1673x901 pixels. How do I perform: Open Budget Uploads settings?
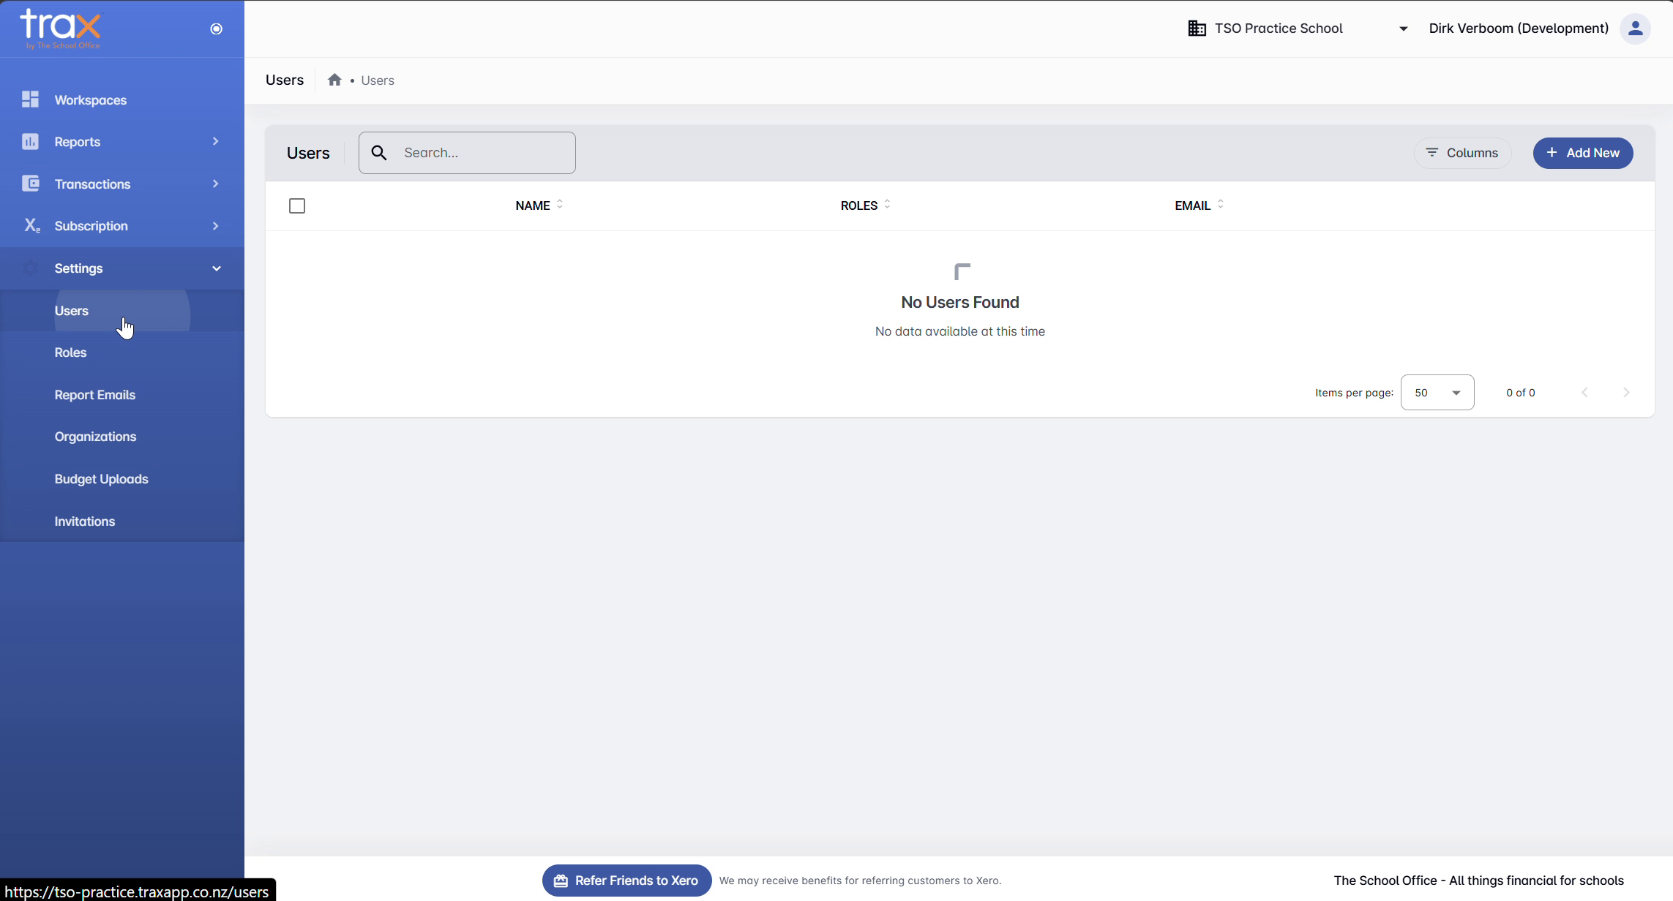(122, 479)
